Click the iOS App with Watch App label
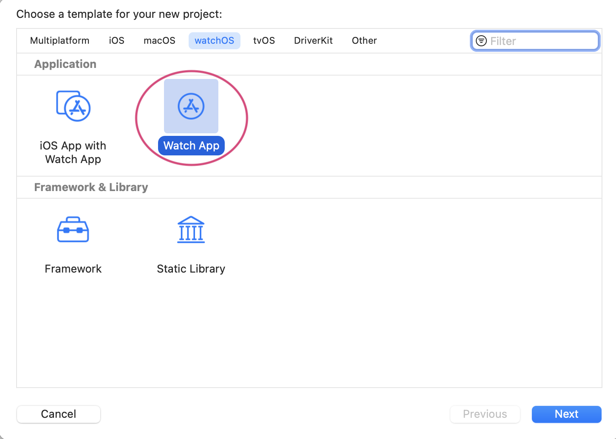The height and width of the screenshot is (439, 616). click(73, 152)
